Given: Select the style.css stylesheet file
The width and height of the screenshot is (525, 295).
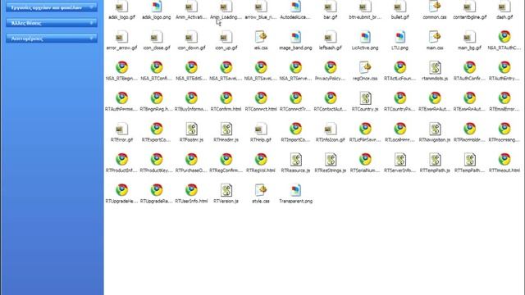Looking at the screenshot, I should click(261, 190).
